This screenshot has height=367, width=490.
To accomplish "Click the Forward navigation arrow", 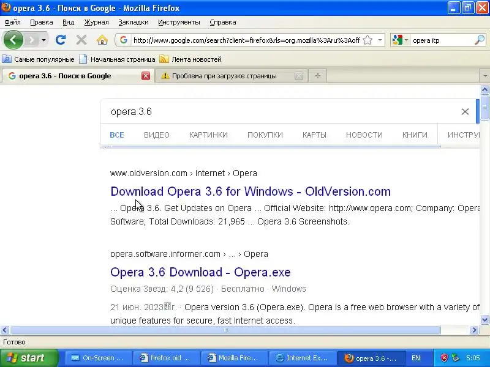I will tap(31, 40).
